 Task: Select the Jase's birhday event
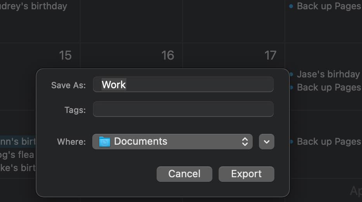pyautogui.click(x=328, y=74)
